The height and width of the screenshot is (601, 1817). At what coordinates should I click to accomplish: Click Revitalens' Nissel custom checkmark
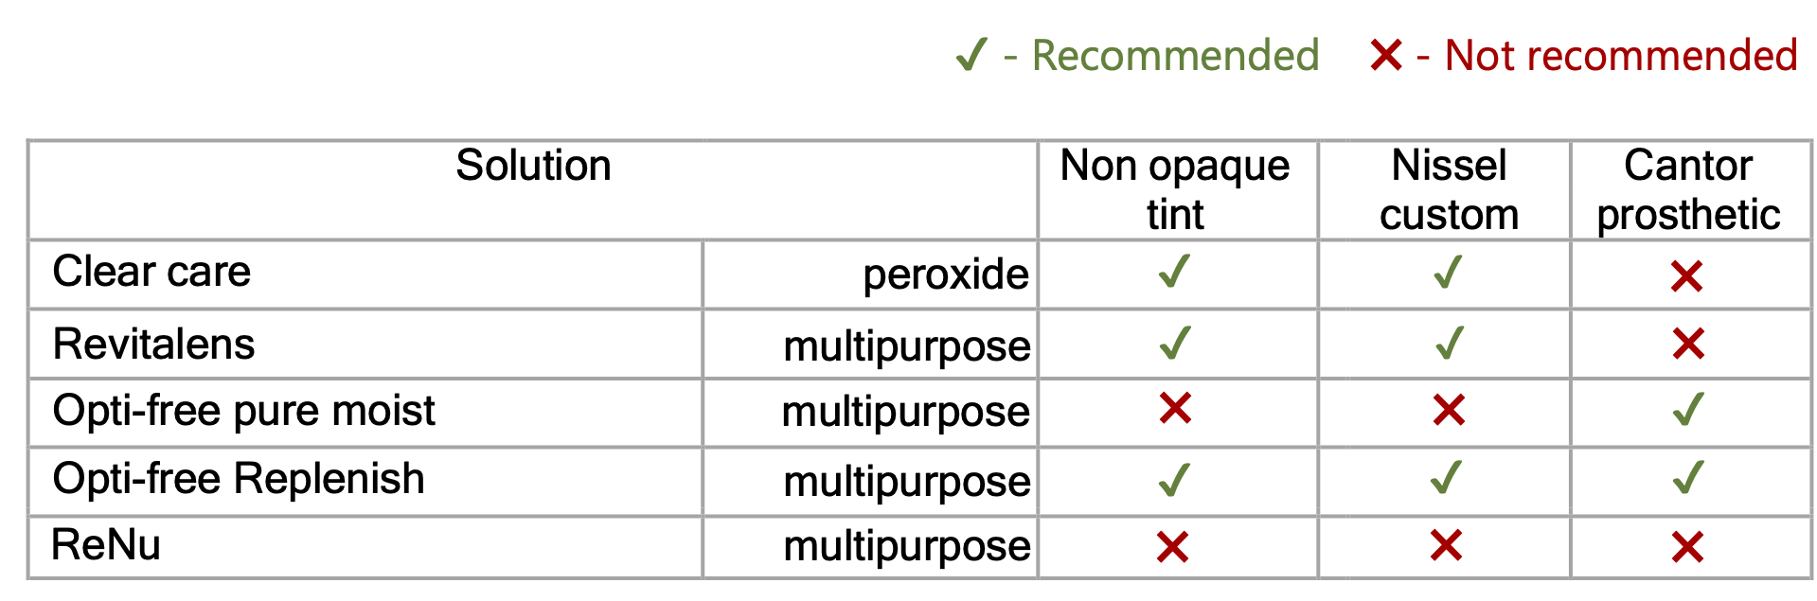coord(1449,344)
